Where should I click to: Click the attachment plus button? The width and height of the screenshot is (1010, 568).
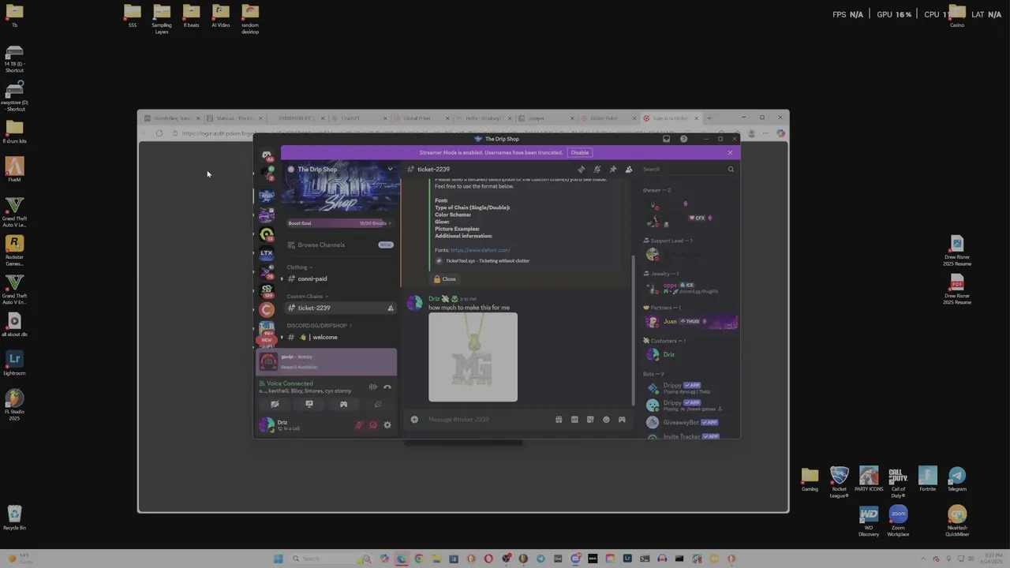pyautogui.click(x=414, y=420)
